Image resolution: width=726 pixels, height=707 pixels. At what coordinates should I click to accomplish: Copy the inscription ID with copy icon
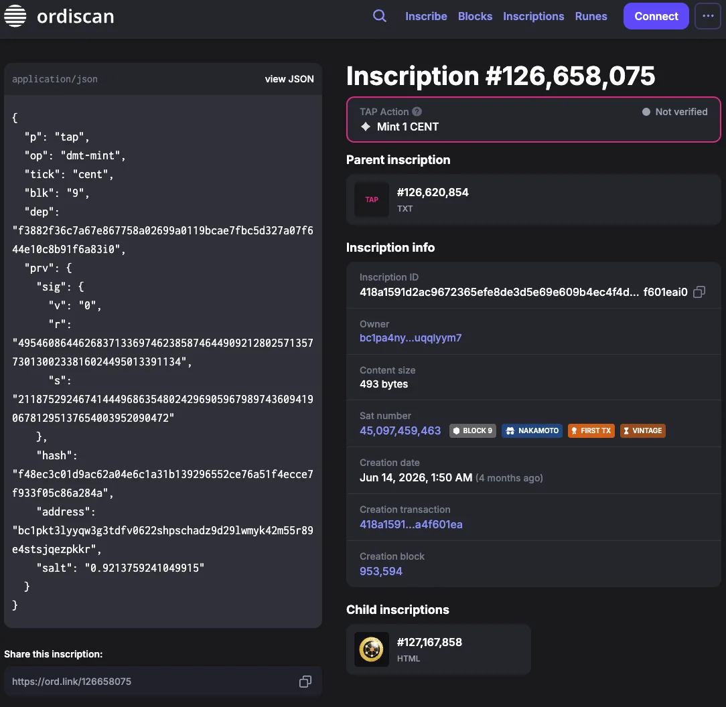[699, 292]
